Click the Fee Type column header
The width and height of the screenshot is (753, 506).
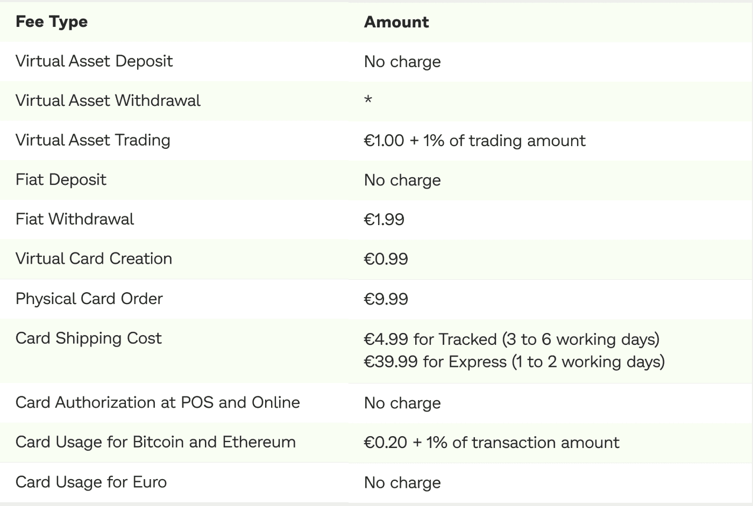(52, 22)
